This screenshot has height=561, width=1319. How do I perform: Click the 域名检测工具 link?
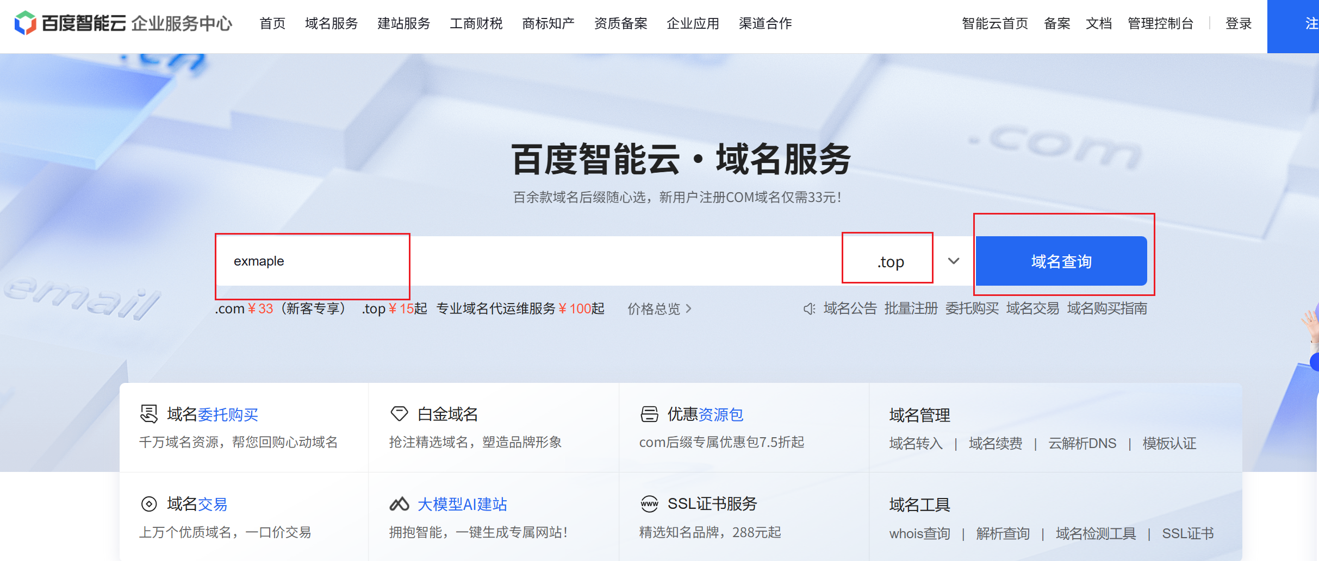(x=1096, y=533)
